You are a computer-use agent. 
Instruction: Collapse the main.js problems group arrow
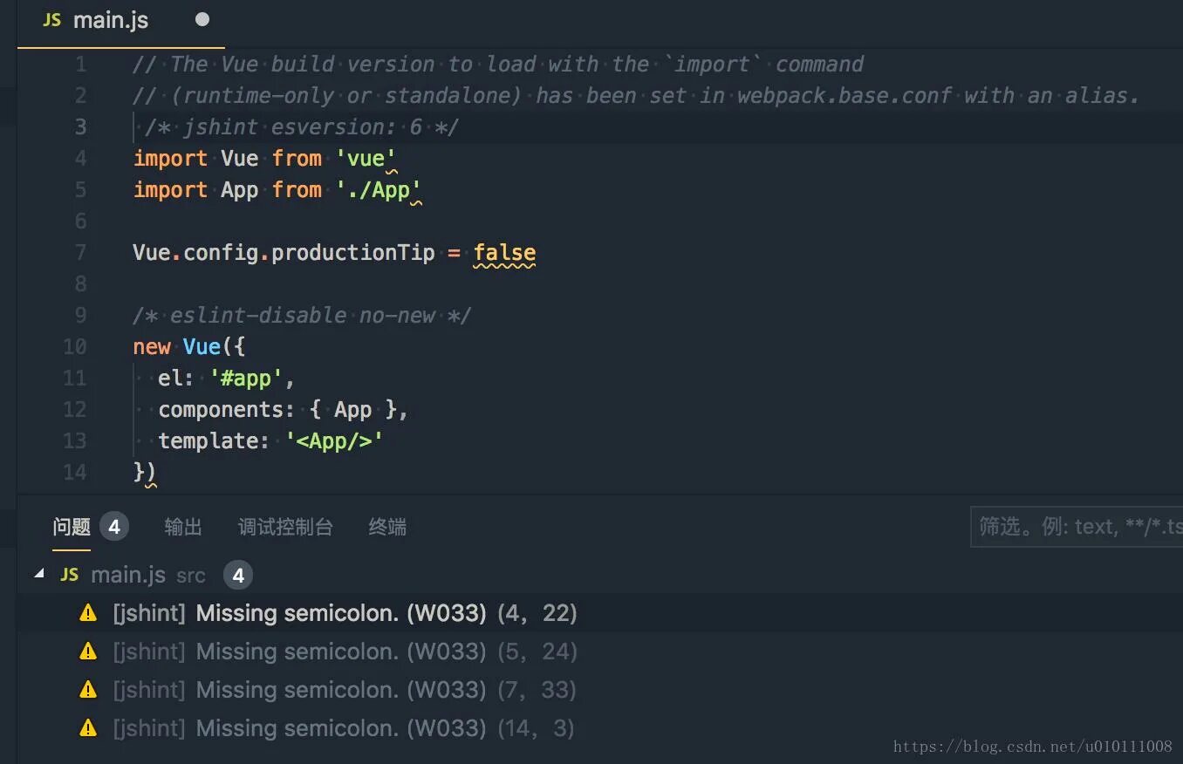(39, 574)
